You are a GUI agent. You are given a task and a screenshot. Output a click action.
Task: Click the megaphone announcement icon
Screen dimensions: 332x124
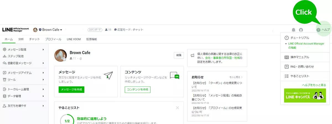tap(193, 56)
